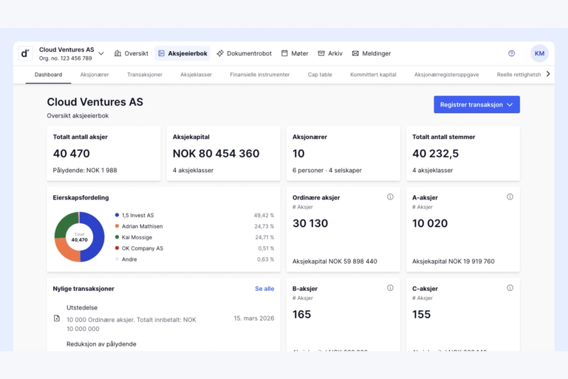
Task: Click the ownership donut chart center
Action: pyautogui.click(x=80, y=237)
